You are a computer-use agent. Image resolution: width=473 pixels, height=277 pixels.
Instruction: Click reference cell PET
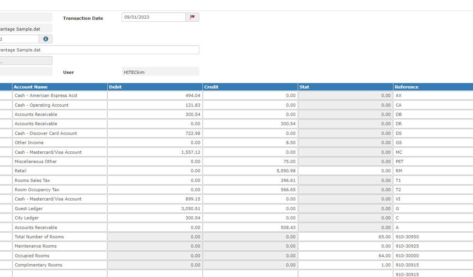click(x=433, y=161)
